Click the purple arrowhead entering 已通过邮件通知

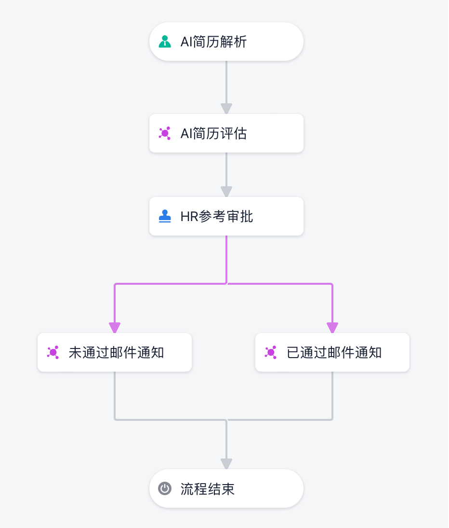[332, 328]
